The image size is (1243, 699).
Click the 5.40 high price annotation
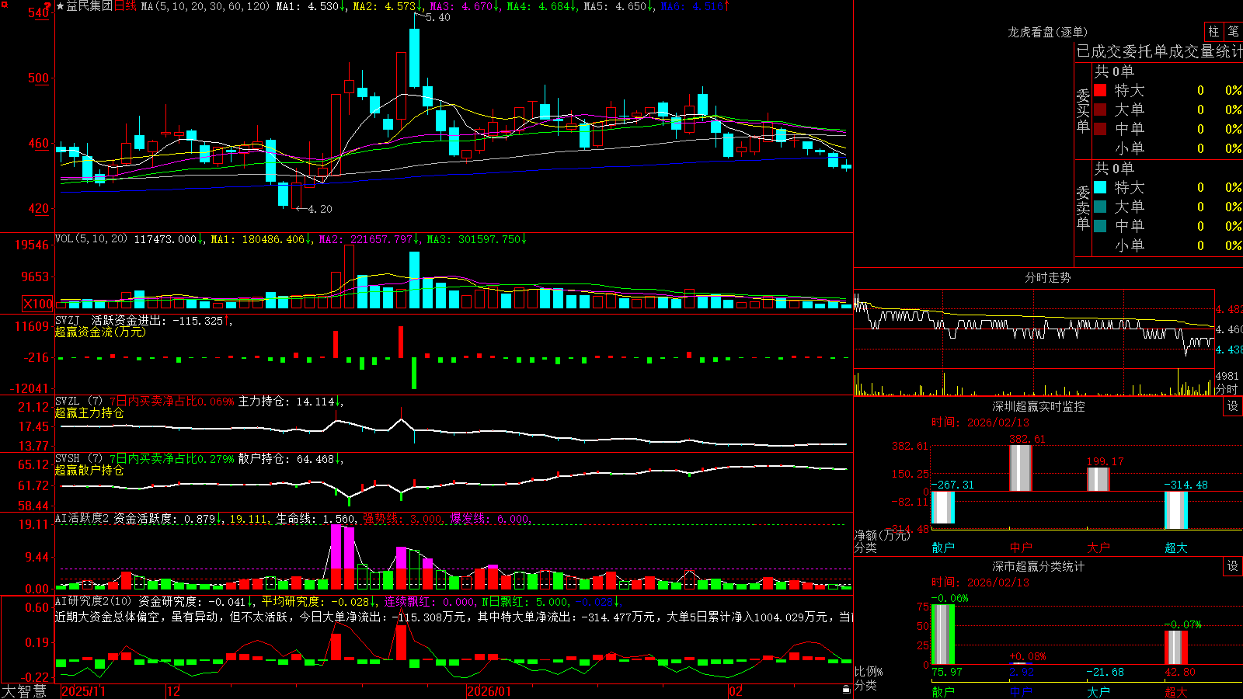click(x=438, y=17)
